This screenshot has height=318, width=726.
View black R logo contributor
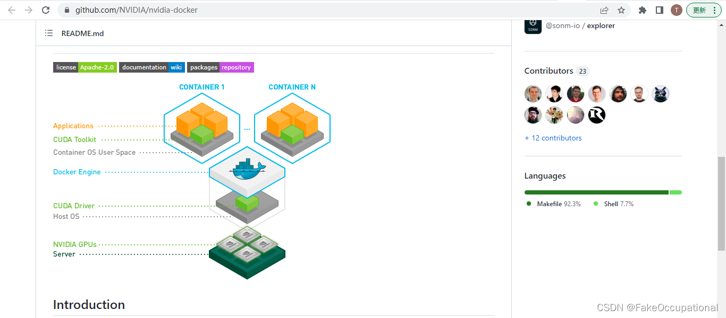tap(597, 115)
